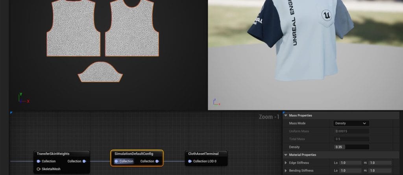The width and height of the screenshot is (403, 175).
Task: Click the Collection LOD 0 pin
Action: click(190, 161)
